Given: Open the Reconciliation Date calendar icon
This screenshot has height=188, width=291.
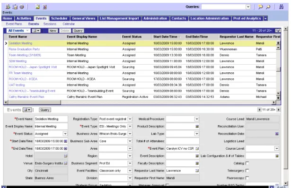Looking at the screenshot, I should (277, 134).
